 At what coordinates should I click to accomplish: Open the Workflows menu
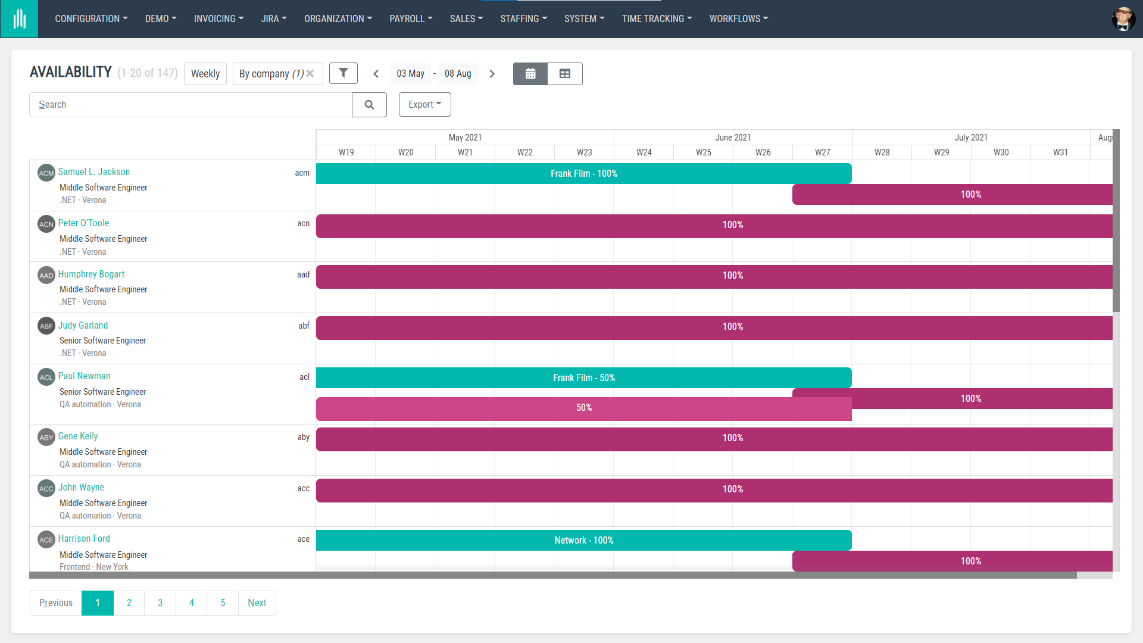[738, 18]
